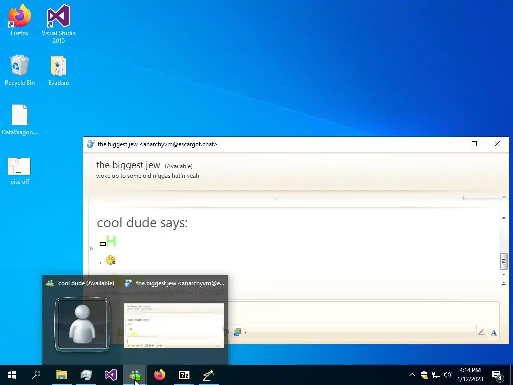Switch to Firefox from the taskbar
The height and width of the screenshot is (385, 513).
coord(160,375)
